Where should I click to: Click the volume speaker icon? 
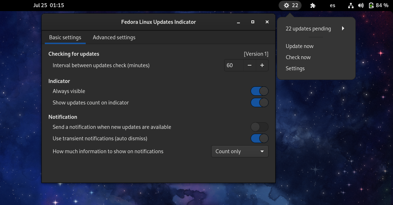(361, 5)
